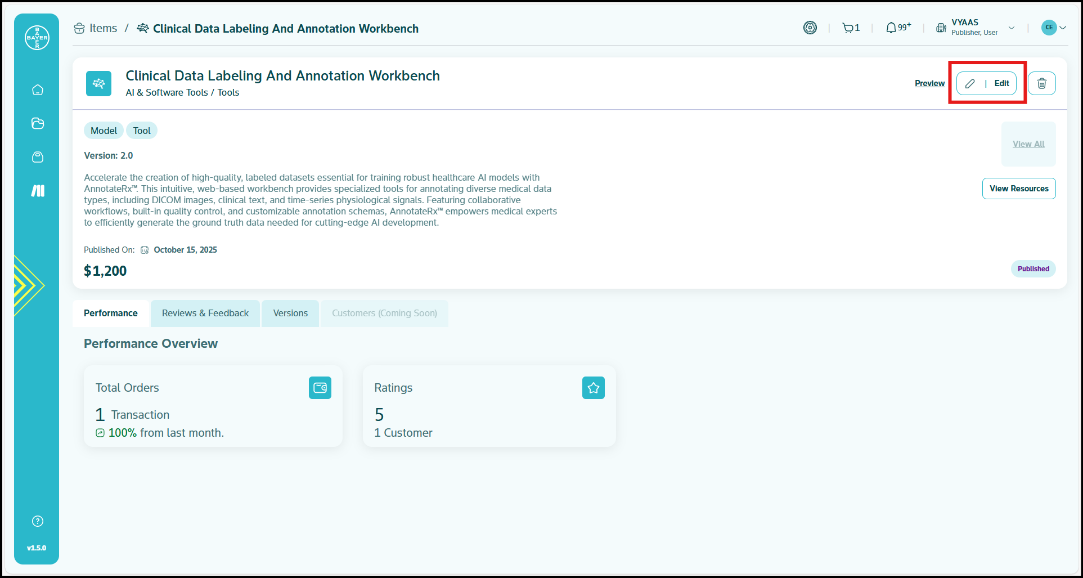Click the support circle icon in header
1083x578 pixels.
810,28
